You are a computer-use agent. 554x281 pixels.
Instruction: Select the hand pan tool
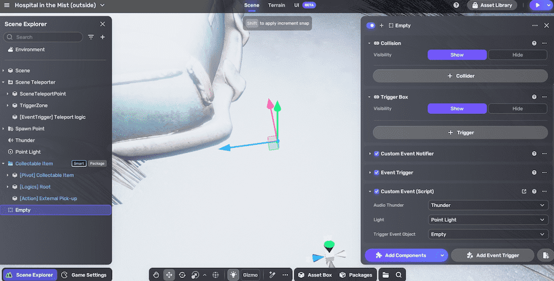(156, 275)
